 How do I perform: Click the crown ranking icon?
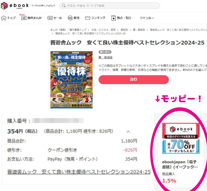pyautogui.click(x=87, y=18)
